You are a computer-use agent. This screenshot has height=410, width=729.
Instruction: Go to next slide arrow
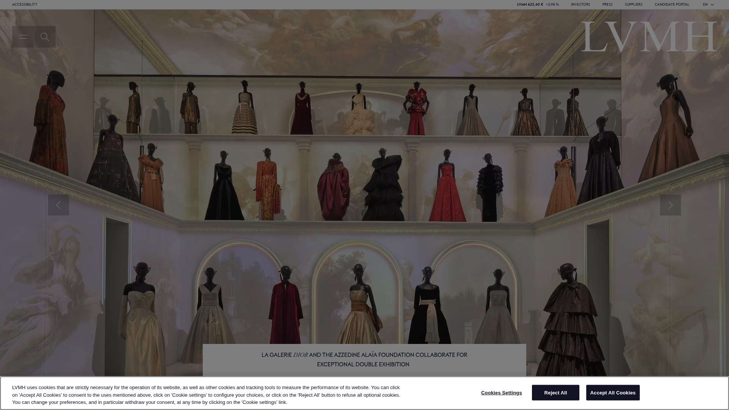coord(671,205)
